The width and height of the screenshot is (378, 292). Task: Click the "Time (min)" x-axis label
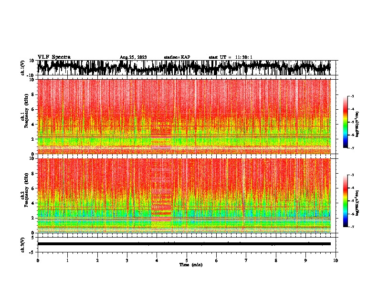coord(191,265)
